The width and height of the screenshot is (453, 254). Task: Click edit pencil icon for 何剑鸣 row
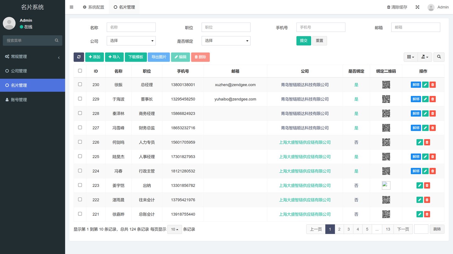click(x=420, y=142)
